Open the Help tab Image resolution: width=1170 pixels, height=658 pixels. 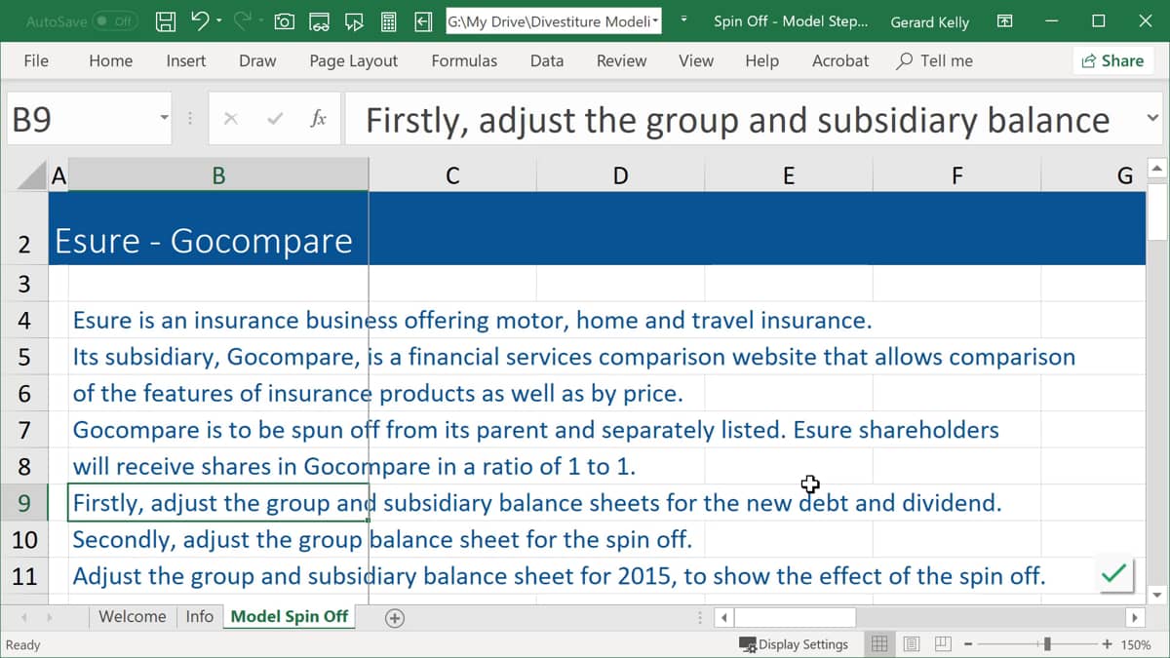761,60
